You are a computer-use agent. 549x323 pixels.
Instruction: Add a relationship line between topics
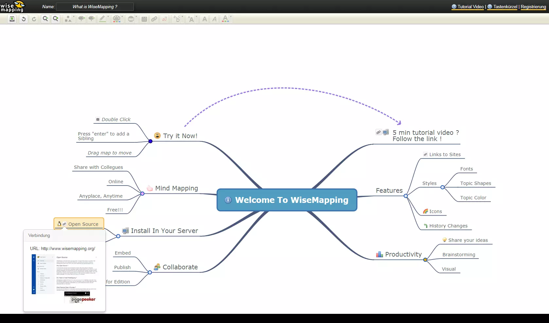165,19
